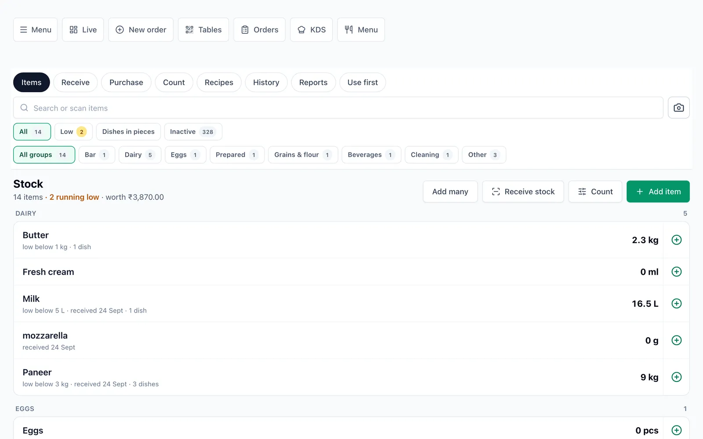Filter by Other group
Image resolution: width=703 pixels, height=439 pixels.
(x=484, y=155)
